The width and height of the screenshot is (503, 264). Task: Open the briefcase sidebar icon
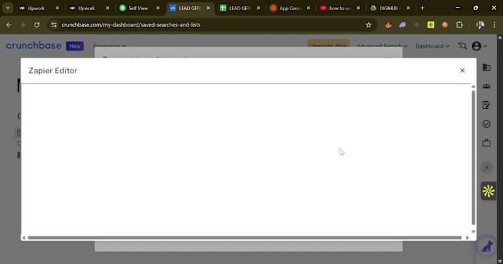pyautogui.click(x=486, y=143)
